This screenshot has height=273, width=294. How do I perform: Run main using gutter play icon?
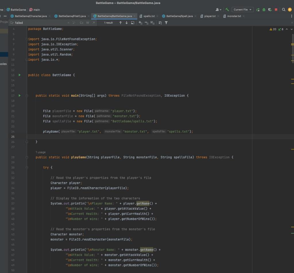point(19,96)
